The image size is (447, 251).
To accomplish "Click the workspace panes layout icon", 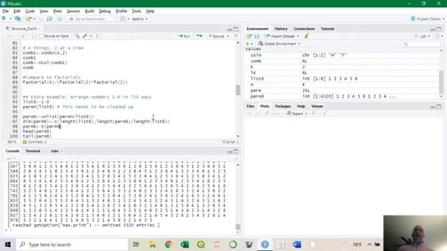I will (x=123, y=19).
